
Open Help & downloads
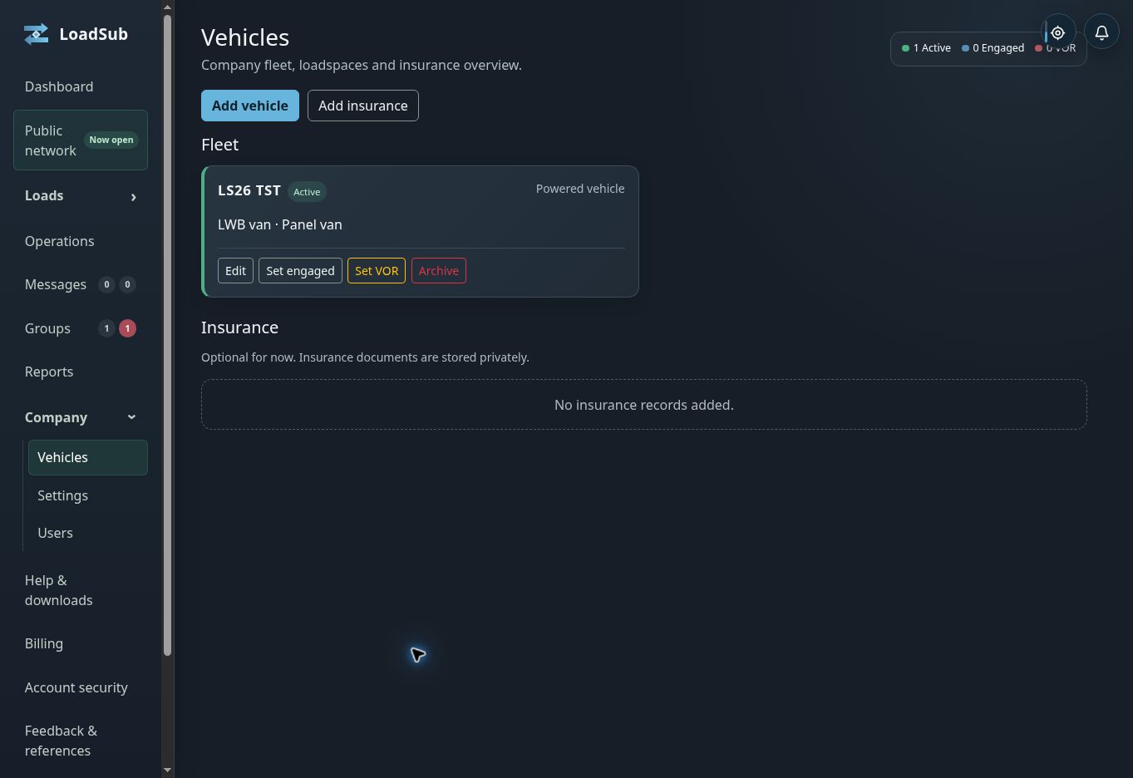pyautogui.click(x=59, y=590)
